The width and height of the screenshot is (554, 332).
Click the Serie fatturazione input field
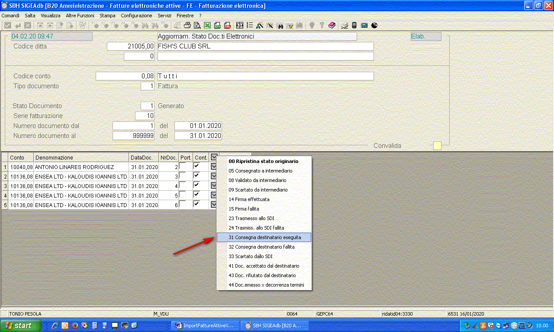click(145, 116)
